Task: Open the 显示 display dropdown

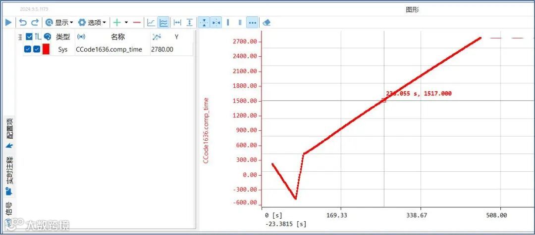Action: 59,22
